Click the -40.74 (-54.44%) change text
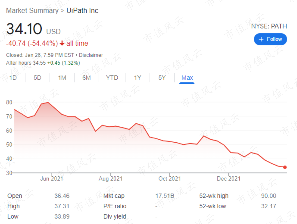 tap(32, 44)
